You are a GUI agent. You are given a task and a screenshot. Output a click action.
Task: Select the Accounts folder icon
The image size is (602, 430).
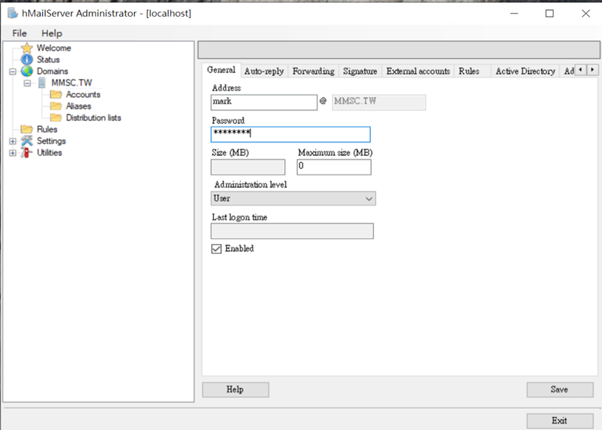point(56,94)
